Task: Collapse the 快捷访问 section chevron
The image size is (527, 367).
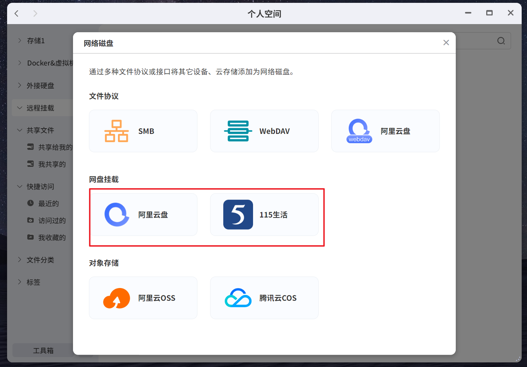Action: (19, 186)
